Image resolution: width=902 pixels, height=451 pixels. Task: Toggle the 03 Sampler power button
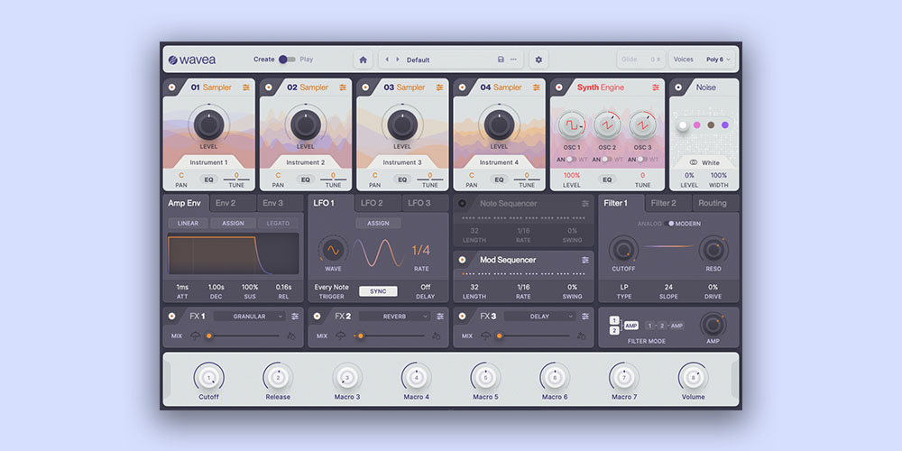[x=366, y=87]
